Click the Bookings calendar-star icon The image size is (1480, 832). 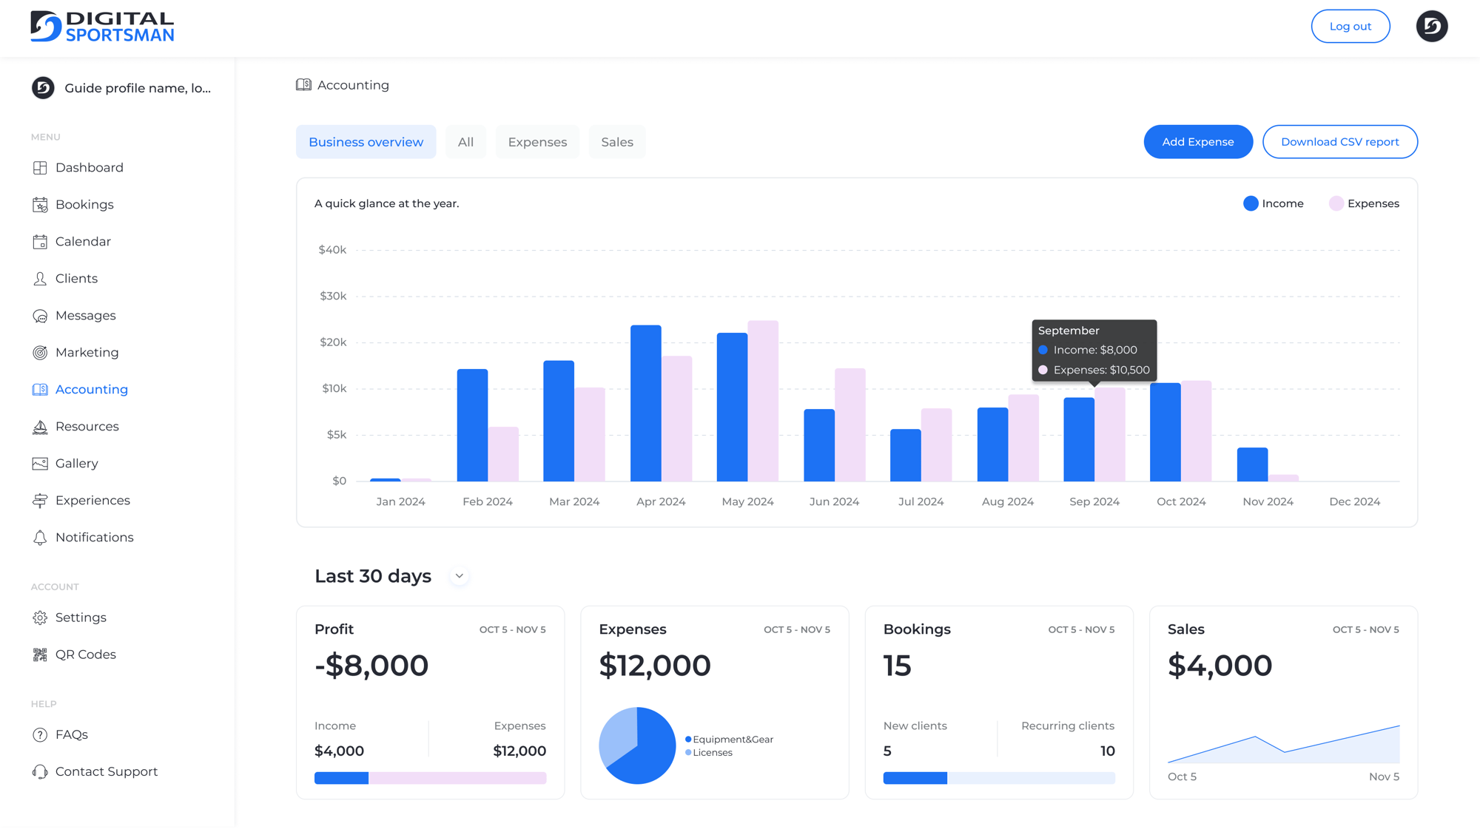tap(40, 205)
